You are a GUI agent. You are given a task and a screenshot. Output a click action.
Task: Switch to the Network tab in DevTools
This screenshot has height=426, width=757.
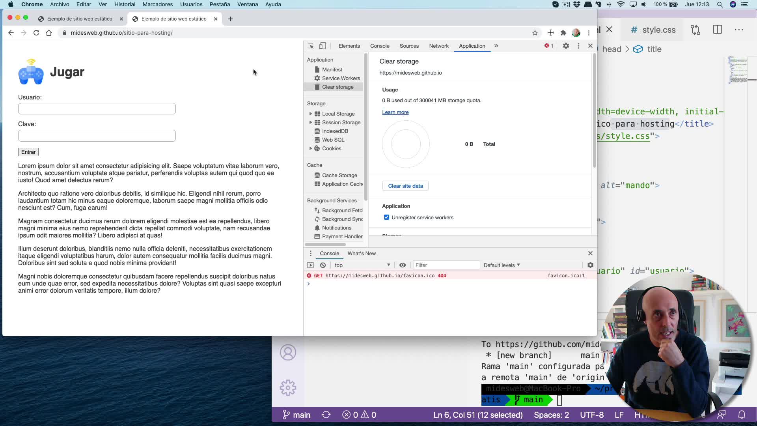(439, 46)
